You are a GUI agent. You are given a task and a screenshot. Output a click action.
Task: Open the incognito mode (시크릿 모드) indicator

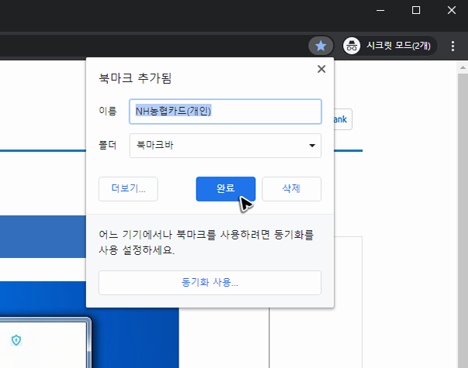[x=389, y=46]
